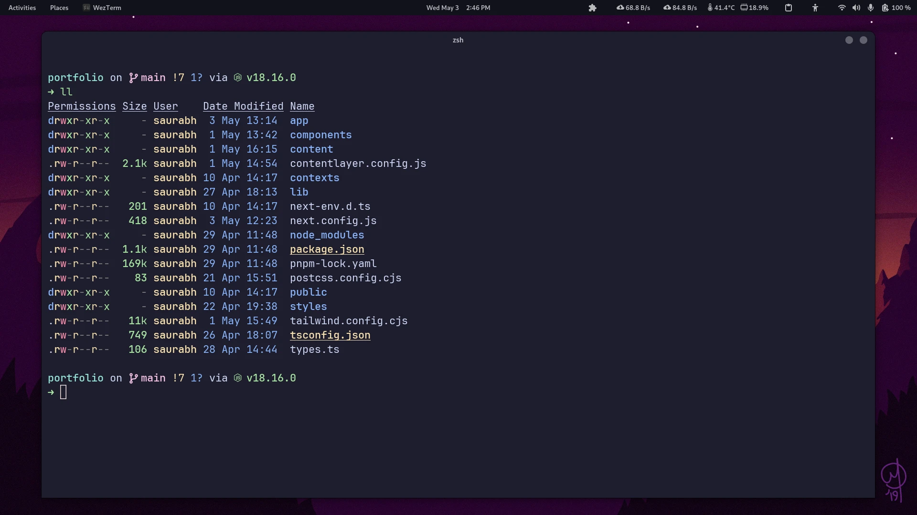Click the Node.js icon in top prompt
Image resolution: width=917 pixels, height=515 pixels.
(x=238, y=78)
